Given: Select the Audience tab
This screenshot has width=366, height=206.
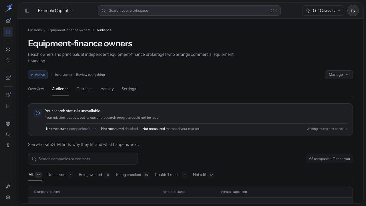Looking at the screenshot, I should pyautogui.click(x=60, y=89).
